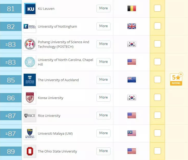Click the KU Leuven logo
Screen dimensions: 188x160
30,9
